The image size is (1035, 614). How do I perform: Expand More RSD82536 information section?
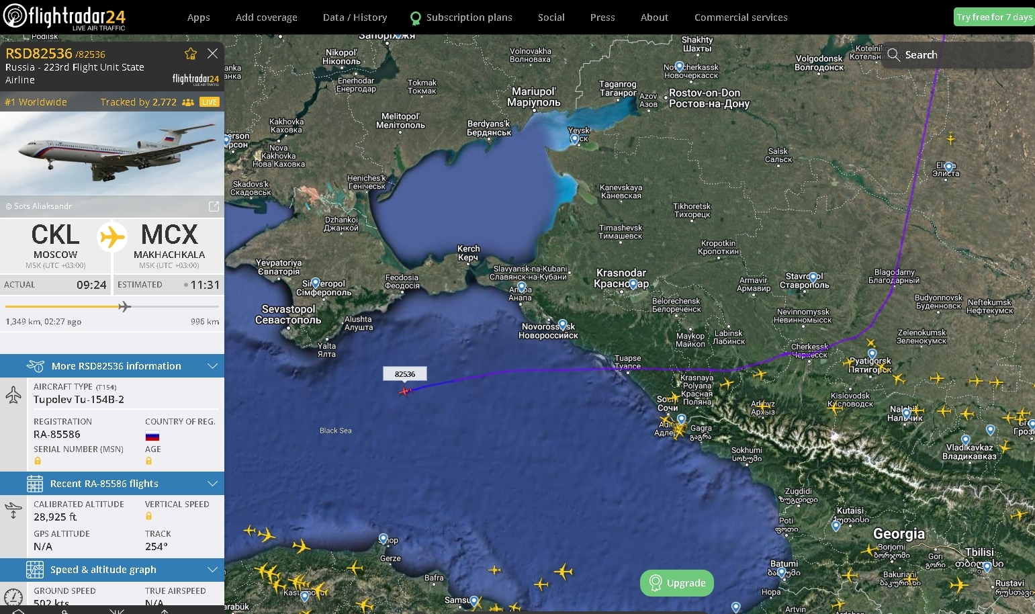pyautogui.click(x=112, y=366)
